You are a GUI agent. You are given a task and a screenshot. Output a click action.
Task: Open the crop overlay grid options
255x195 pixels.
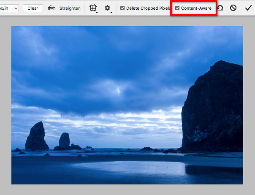tap(93, 8)
